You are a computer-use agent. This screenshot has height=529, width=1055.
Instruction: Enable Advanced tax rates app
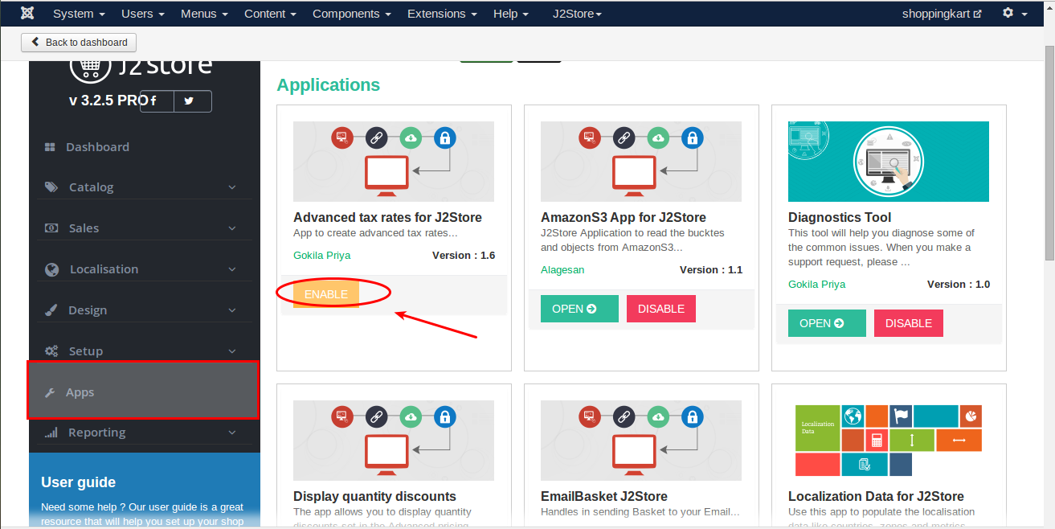325,294
